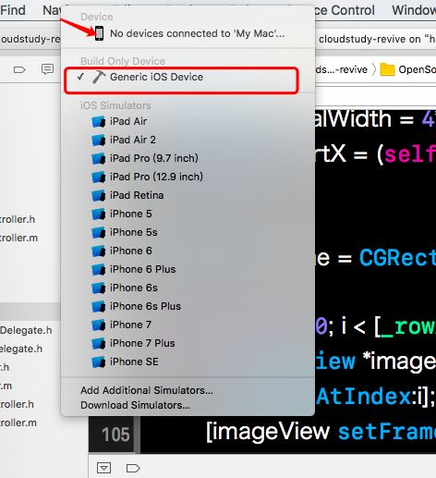This screenshot has height=478, width=436.
Task: Click the cloudstudy-revive activity status text
Action: tap(377, 39)
